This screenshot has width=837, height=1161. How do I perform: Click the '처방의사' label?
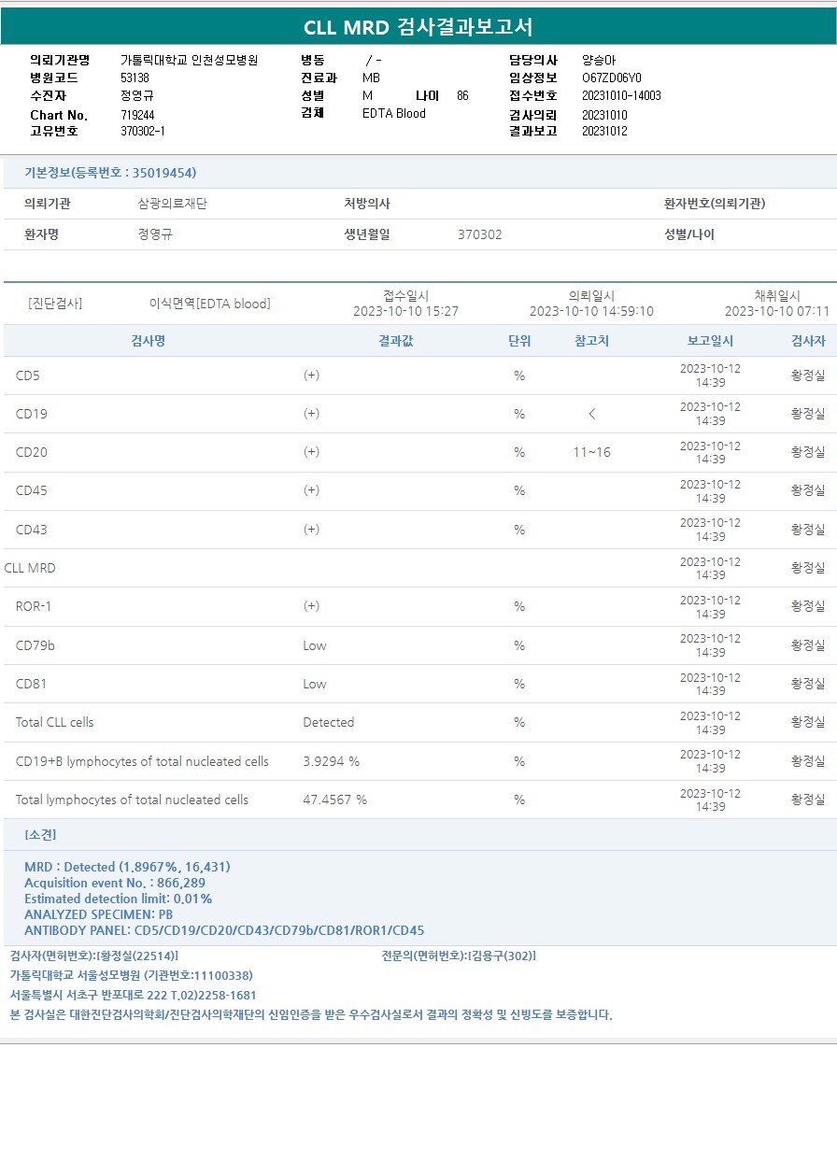[367, 204]
